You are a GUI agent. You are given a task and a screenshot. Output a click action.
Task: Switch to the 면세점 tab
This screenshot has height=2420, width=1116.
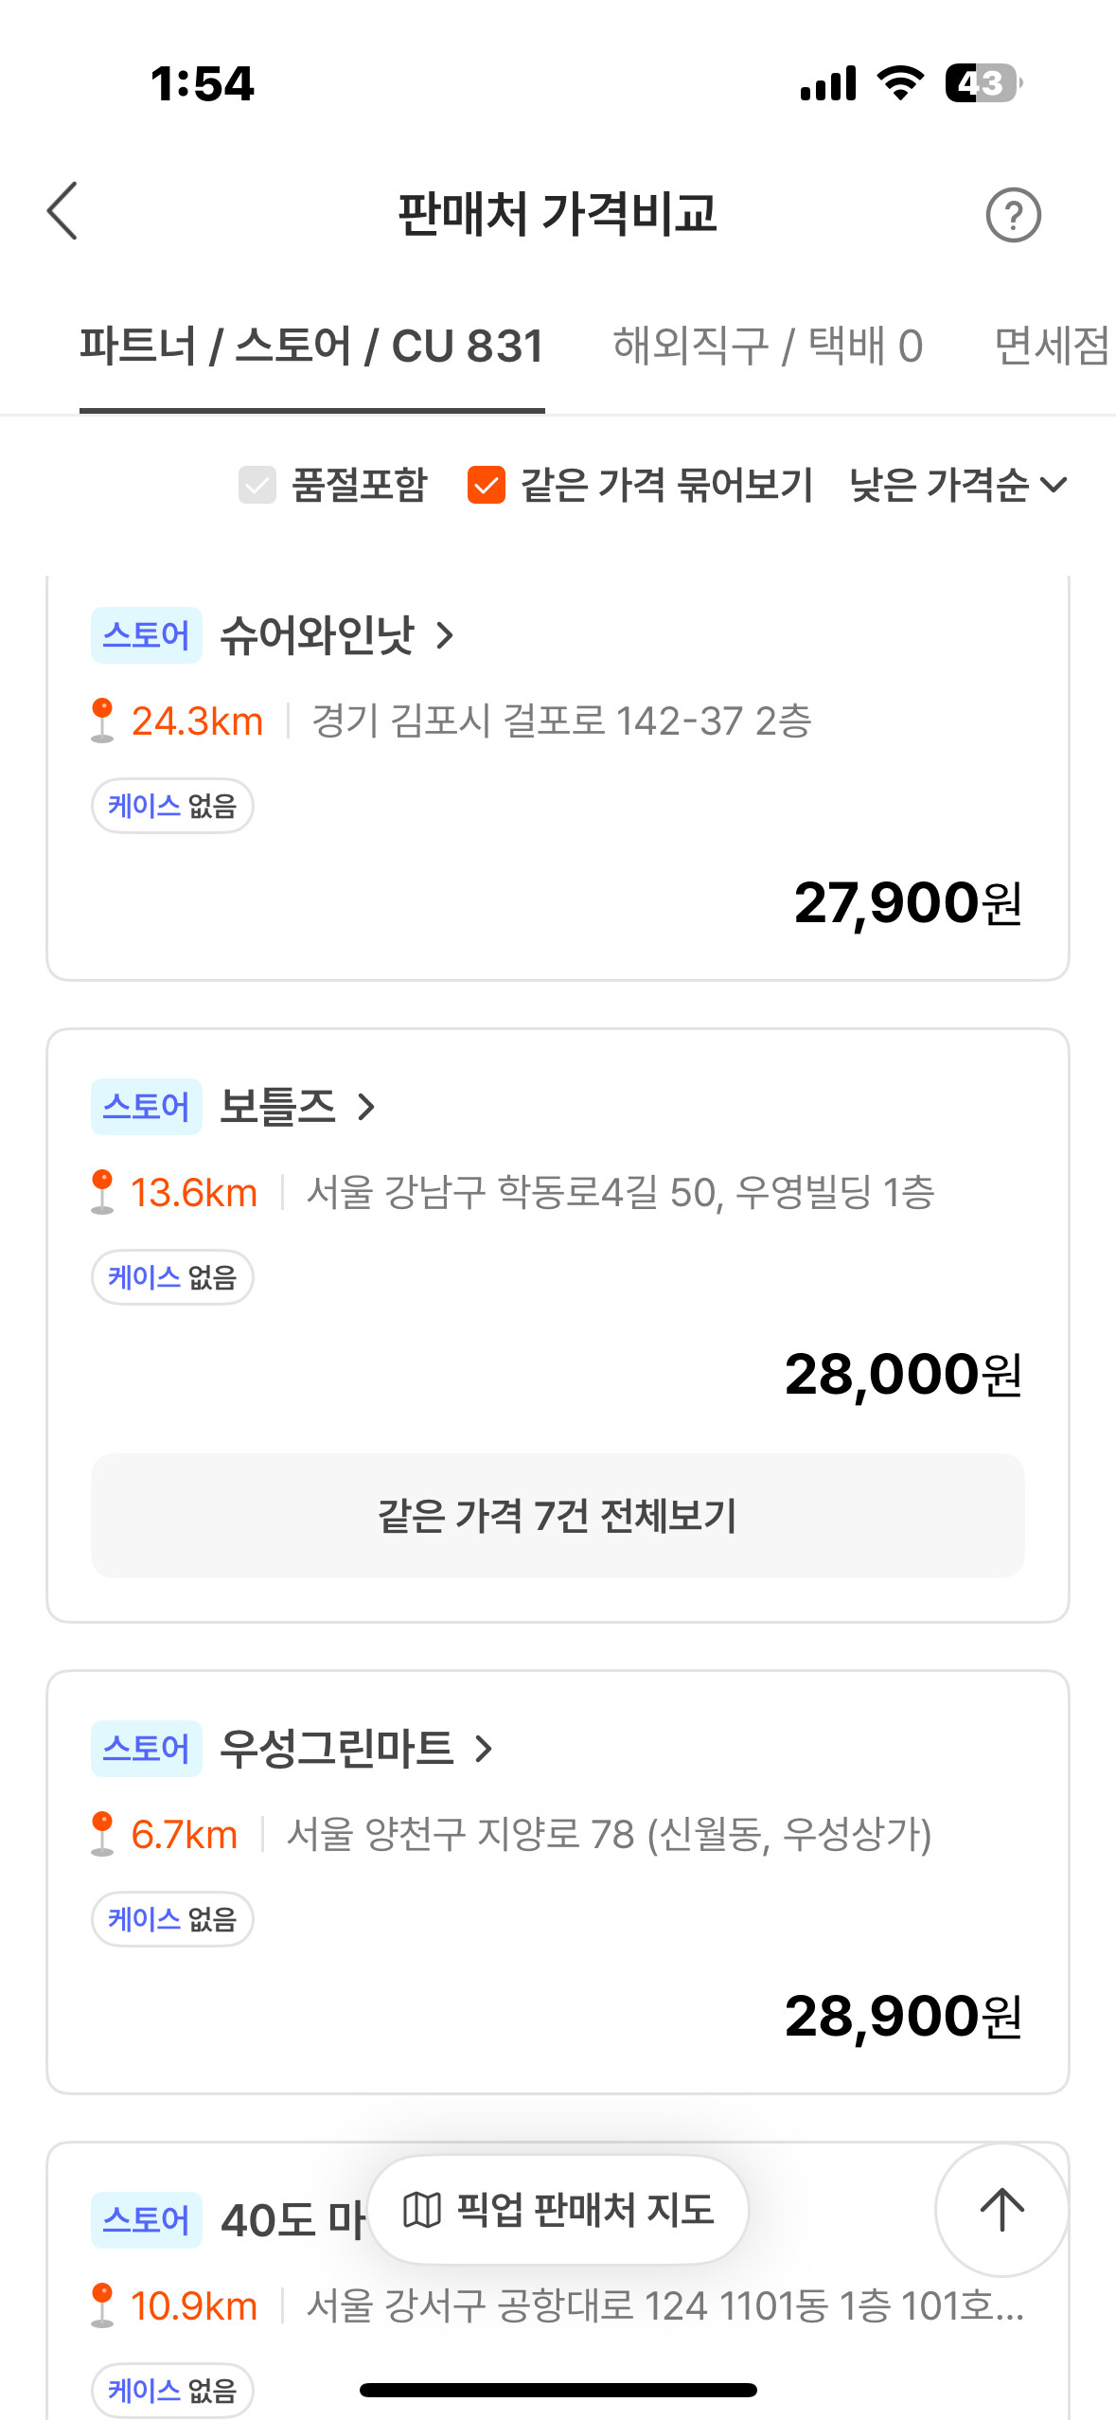click(1052, 347)
